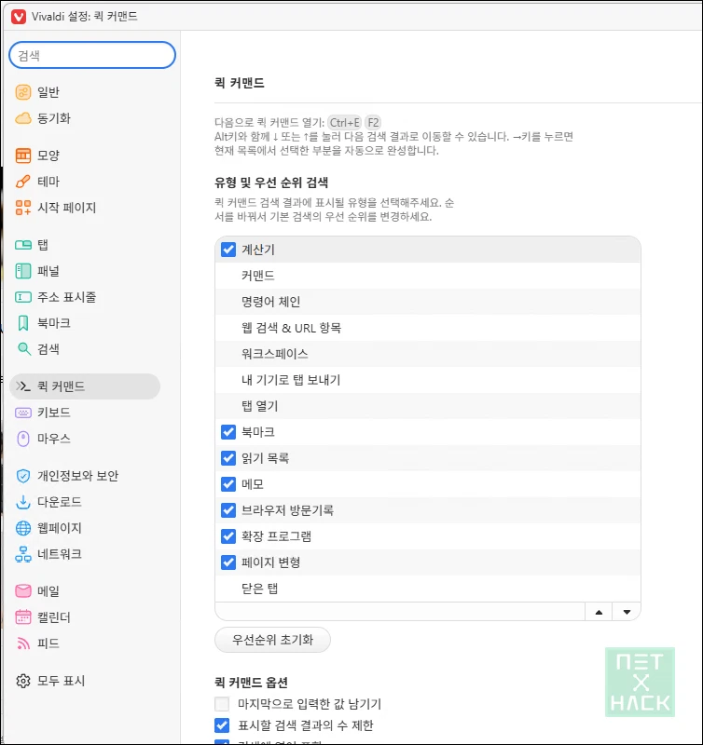Enable 마지막으로 입력한 값 남기기
The width and height of the screenshot is (703, 745).
(222, 704)
